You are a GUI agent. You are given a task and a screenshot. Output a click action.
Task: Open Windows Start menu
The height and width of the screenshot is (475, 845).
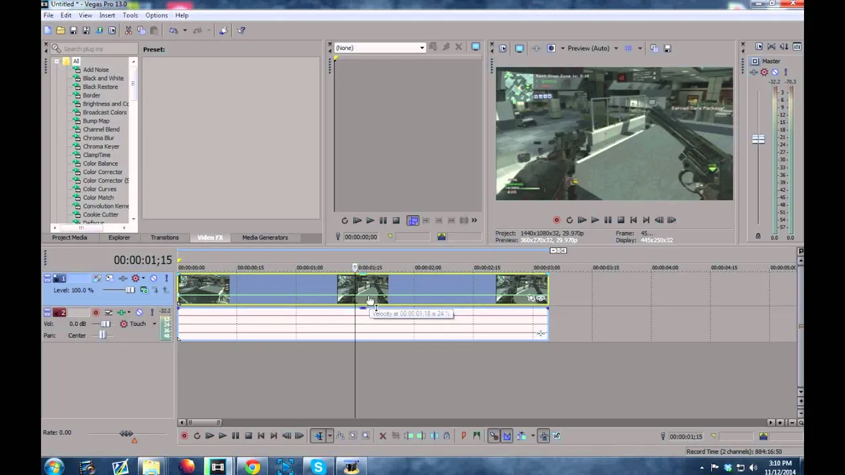tap(53, 468)
